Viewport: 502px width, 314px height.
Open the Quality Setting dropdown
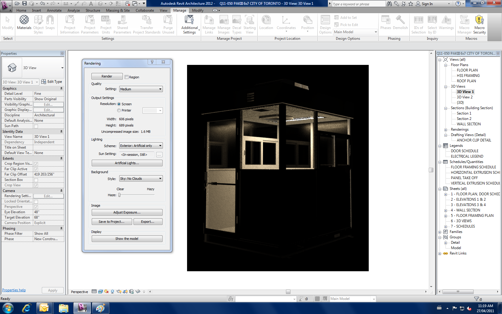[141, 89]
